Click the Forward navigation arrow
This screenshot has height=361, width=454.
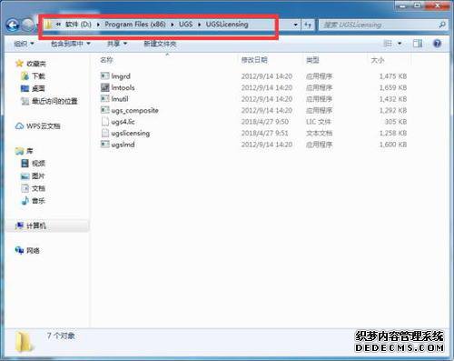tap(28, 25)
